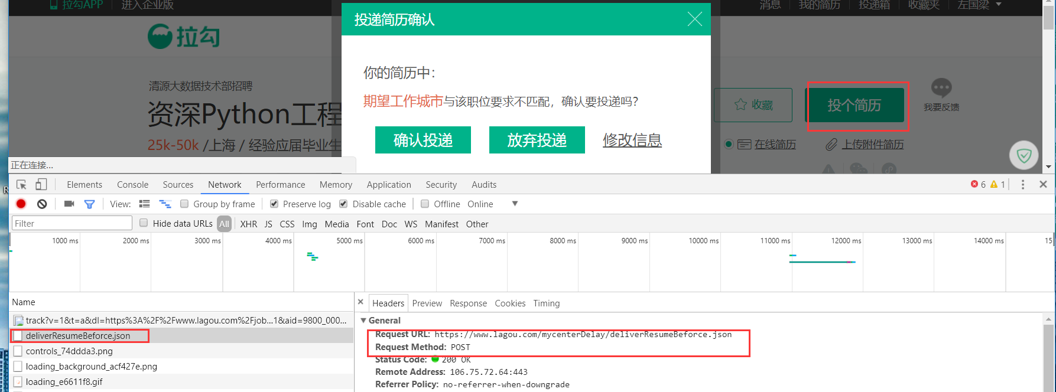Open the Elements tab
Image resolution: width=1056 pixels, height=392 pixels.
click(x=85, y=185)
